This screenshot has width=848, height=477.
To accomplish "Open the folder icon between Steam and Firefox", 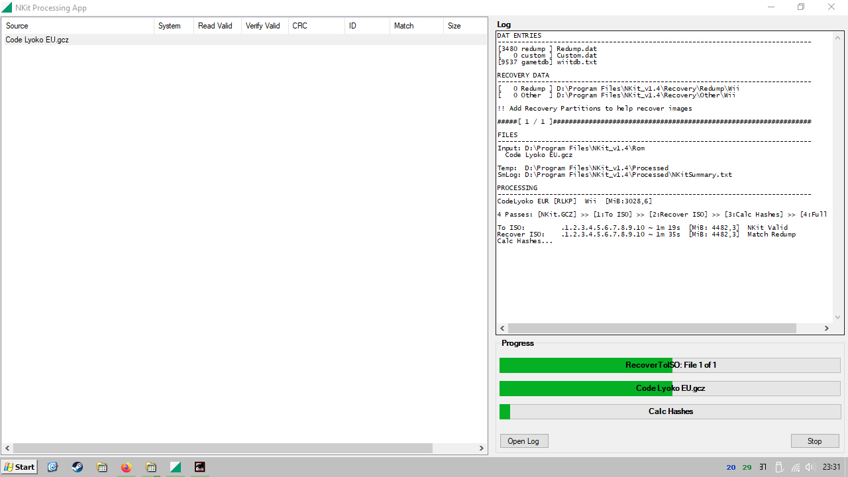I will click(x=102, y=467).
